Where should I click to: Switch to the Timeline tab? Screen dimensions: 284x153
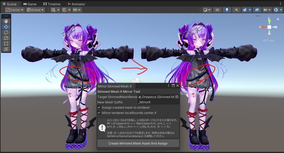point(52,4)
